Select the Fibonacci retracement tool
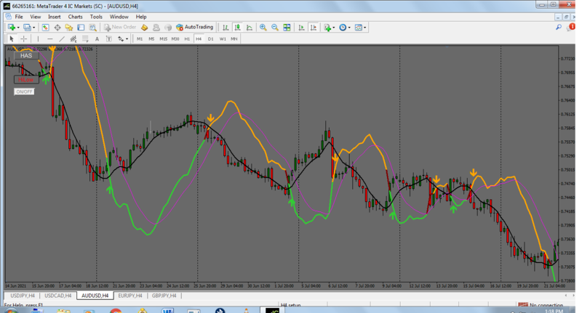 [x=85, y=38]
